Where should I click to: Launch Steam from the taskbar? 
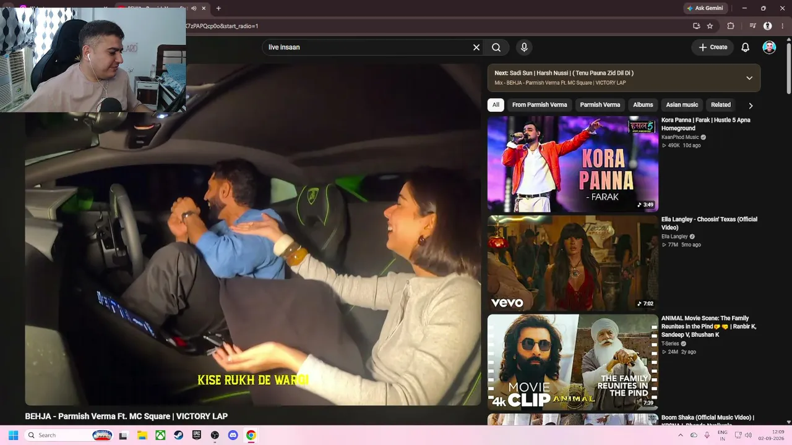[178, 435]
